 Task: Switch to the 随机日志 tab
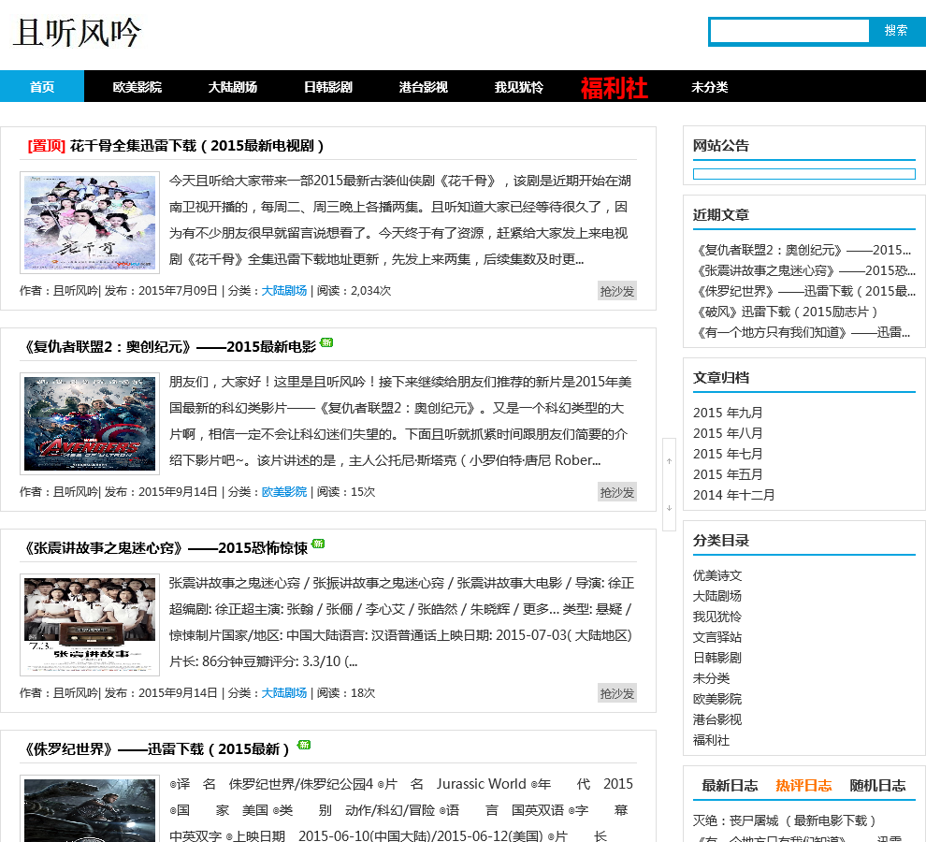(877, 785)
